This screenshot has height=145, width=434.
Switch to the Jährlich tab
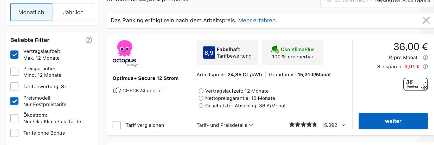[73, 12]
